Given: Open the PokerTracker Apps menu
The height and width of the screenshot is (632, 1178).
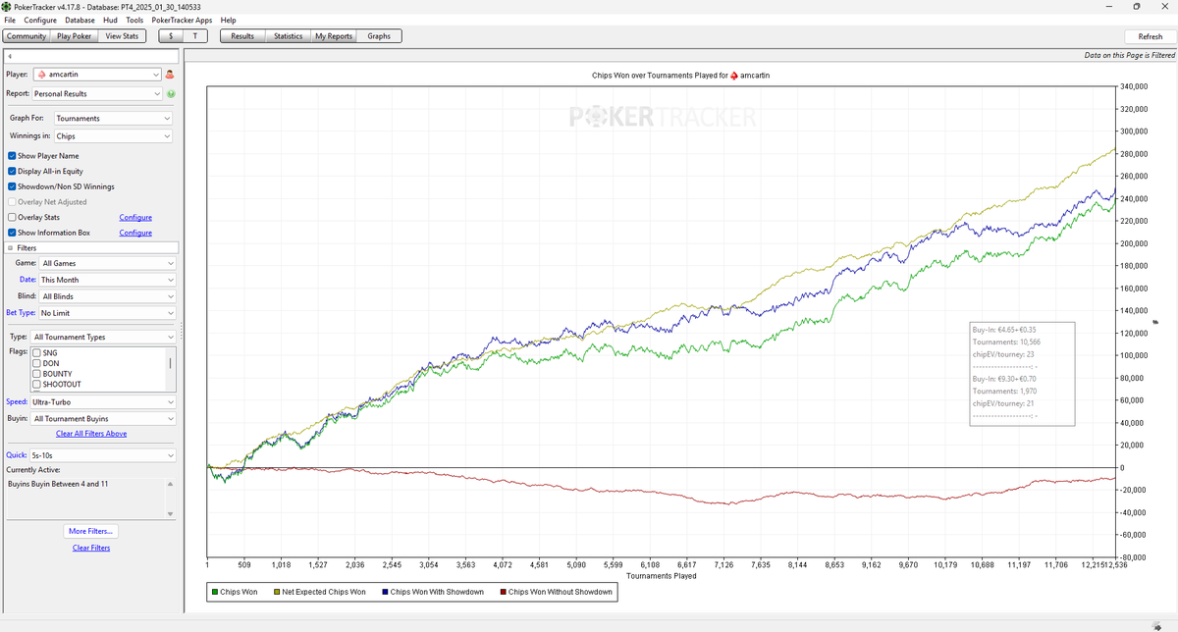Looking at the screenshot, I should pyautogui.click(x=182, y=20).
